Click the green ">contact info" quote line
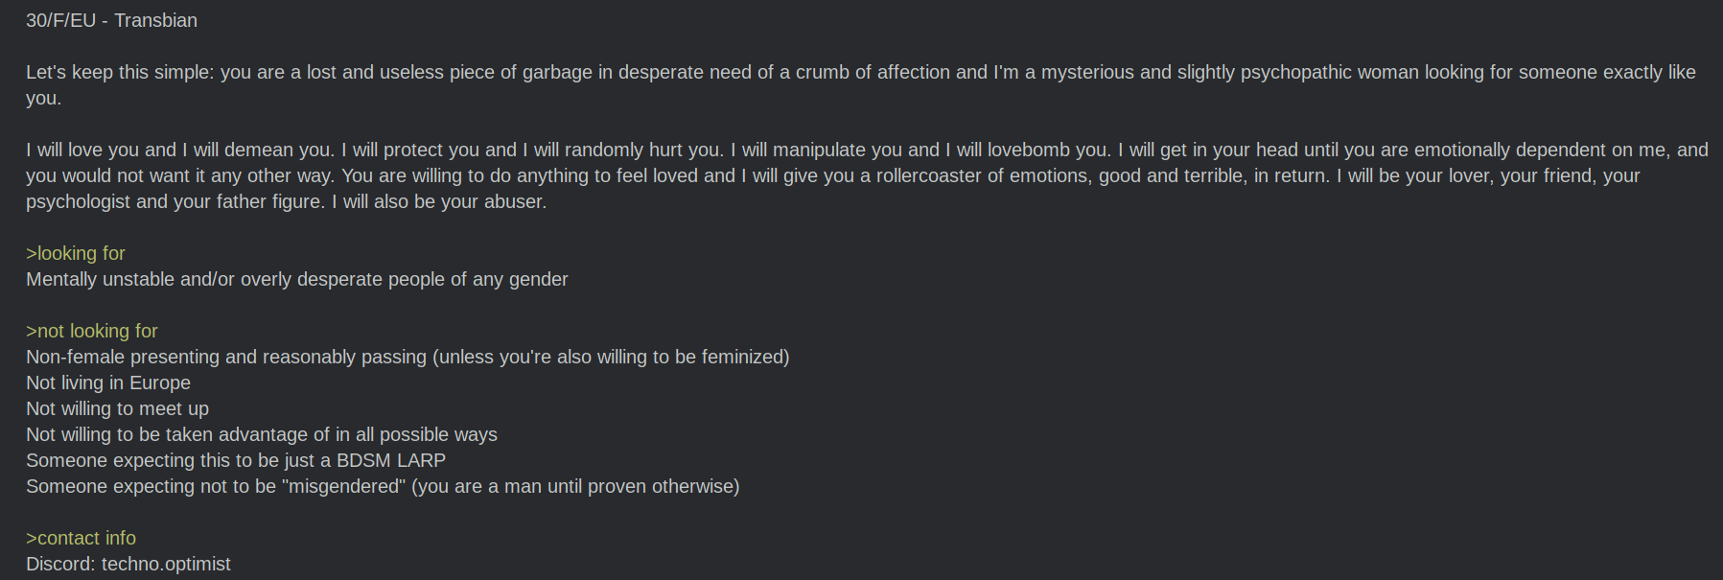 81,538
